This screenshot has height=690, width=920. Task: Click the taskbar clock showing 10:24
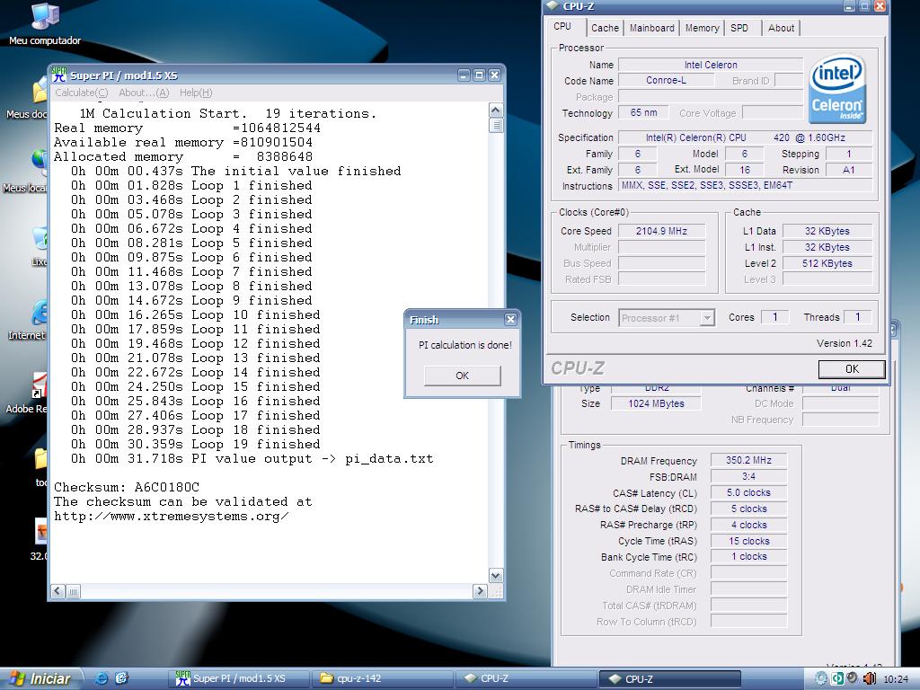(896, 679)
